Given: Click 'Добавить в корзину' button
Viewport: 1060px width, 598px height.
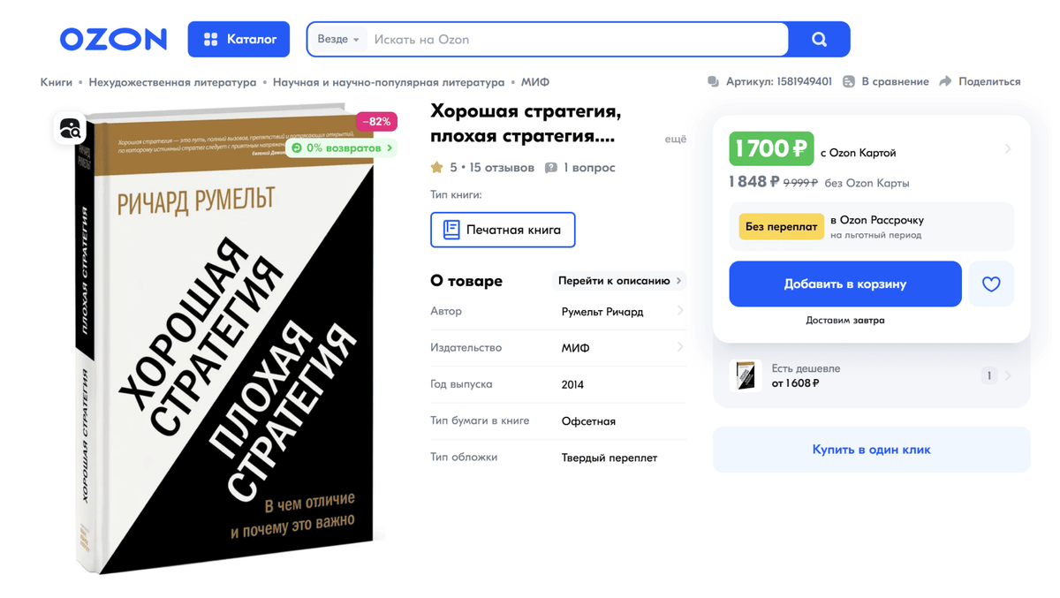Looking at the screenshot, I should click(x=845, y=284).
